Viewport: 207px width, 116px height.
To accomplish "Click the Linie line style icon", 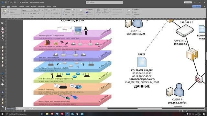I will [87, 12].
